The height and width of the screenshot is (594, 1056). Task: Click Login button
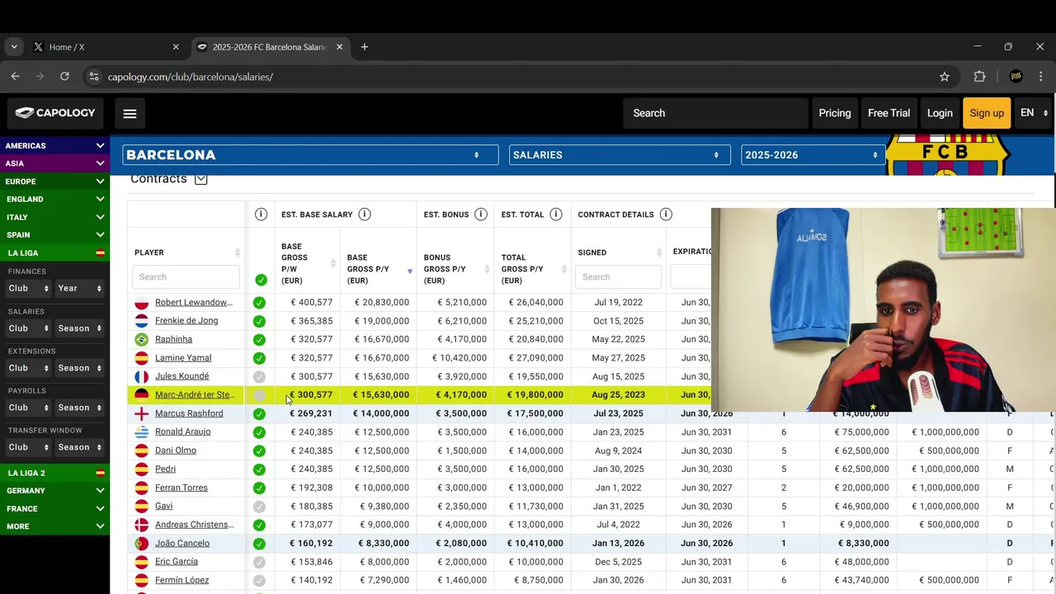click(940, 113)
